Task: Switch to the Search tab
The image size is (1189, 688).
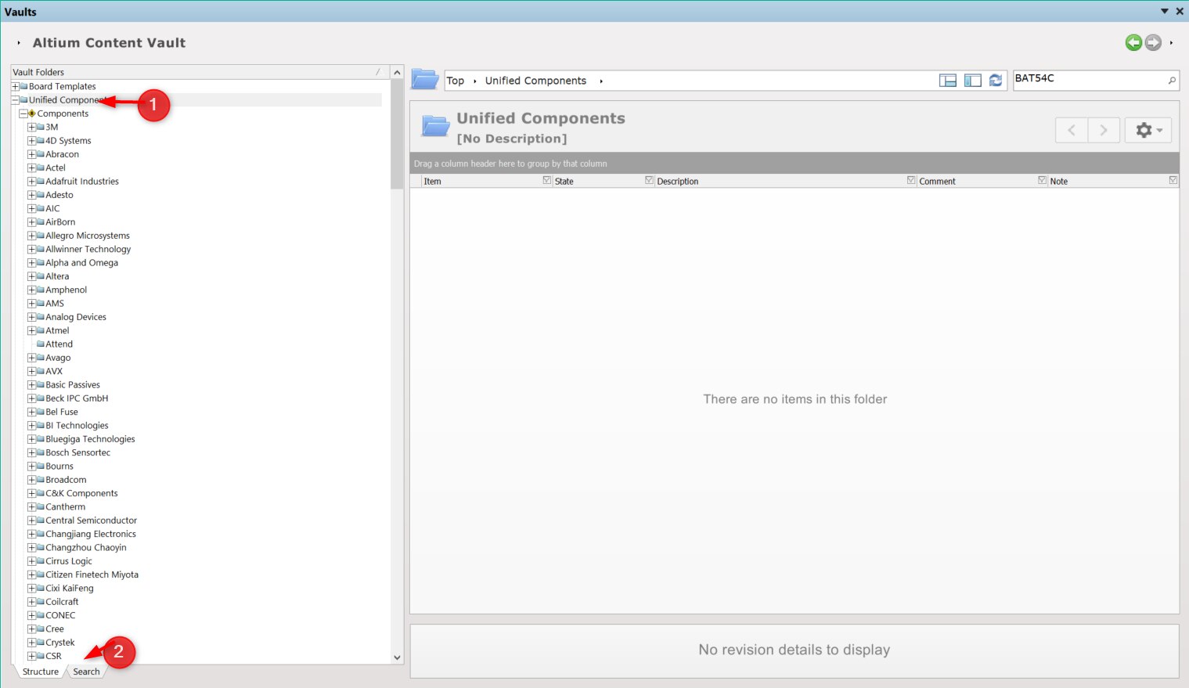Action: click(x=86, y=672)
